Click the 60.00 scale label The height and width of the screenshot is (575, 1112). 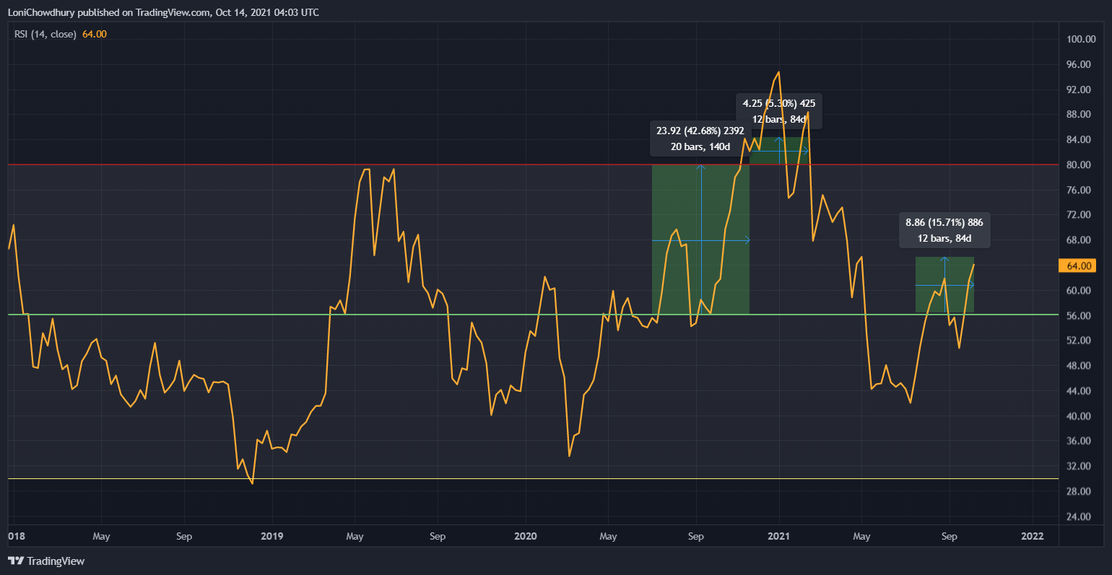pos(1078,290)
